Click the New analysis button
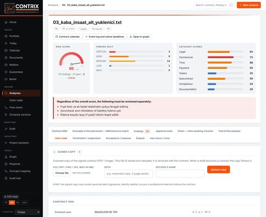The image size is (266, 217). 249,5
